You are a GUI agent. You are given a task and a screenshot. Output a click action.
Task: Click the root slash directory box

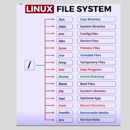pos(29,65)
